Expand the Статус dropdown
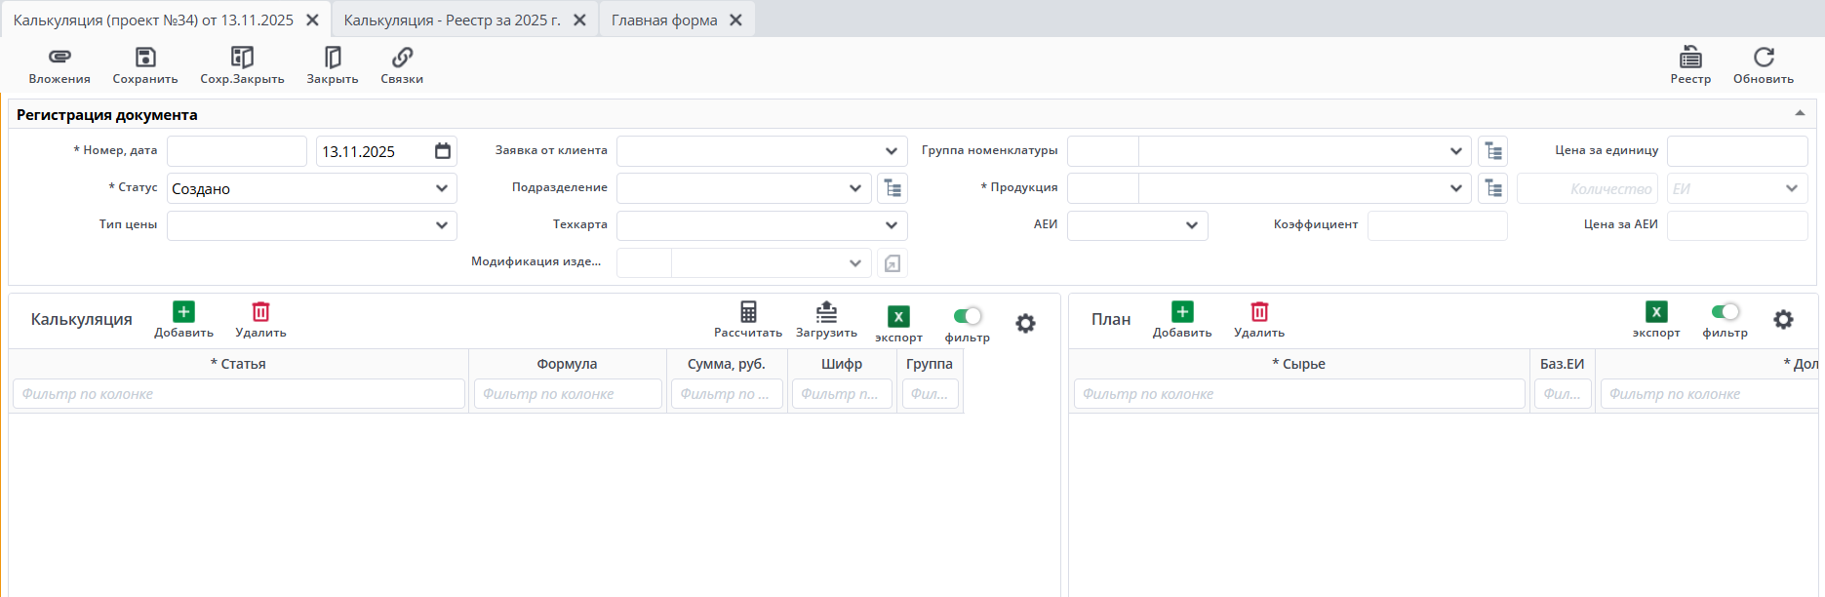 442,188
